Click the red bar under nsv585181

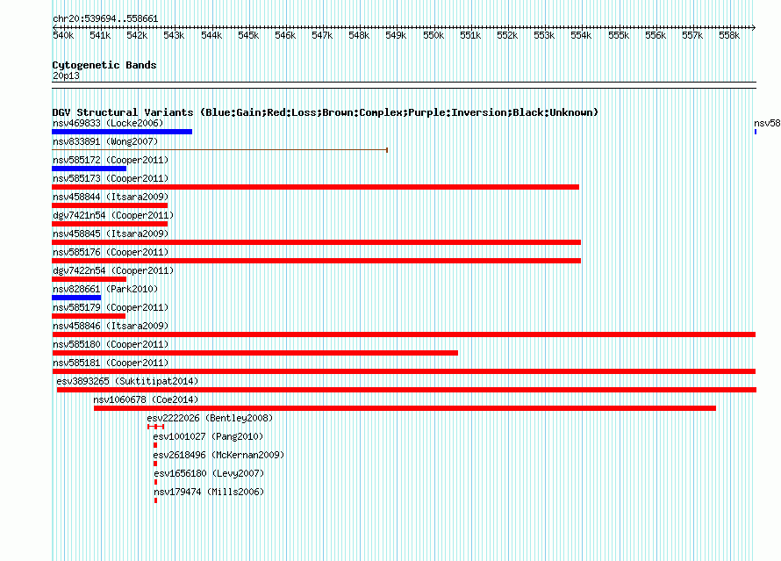404,371
